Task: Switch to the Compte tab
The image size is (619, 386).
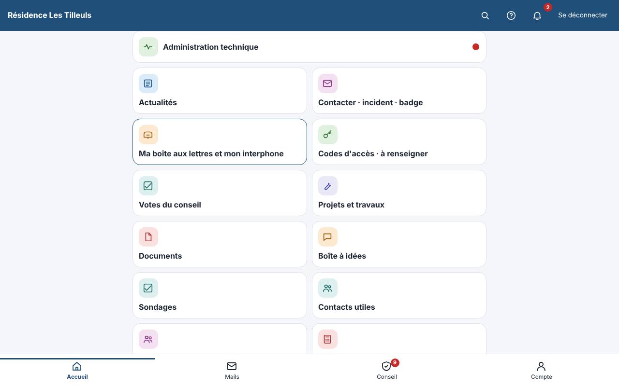Action: pyautogui.click(x=542, y=371)
